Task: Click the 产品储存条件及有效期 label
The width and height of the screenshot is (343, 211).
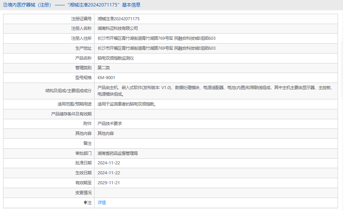Action: [x=71, y=114]
